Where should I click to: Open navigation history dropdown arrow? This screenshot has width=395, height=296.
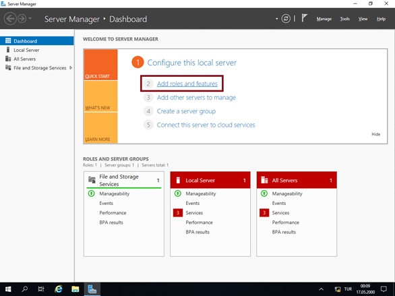click(x=30, y=19)
